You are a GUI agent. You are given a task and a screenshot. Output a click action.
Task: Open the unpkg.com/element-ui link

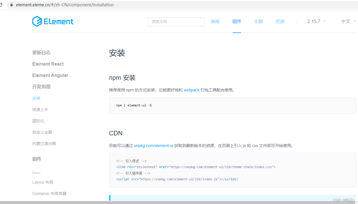coord(153,145)
